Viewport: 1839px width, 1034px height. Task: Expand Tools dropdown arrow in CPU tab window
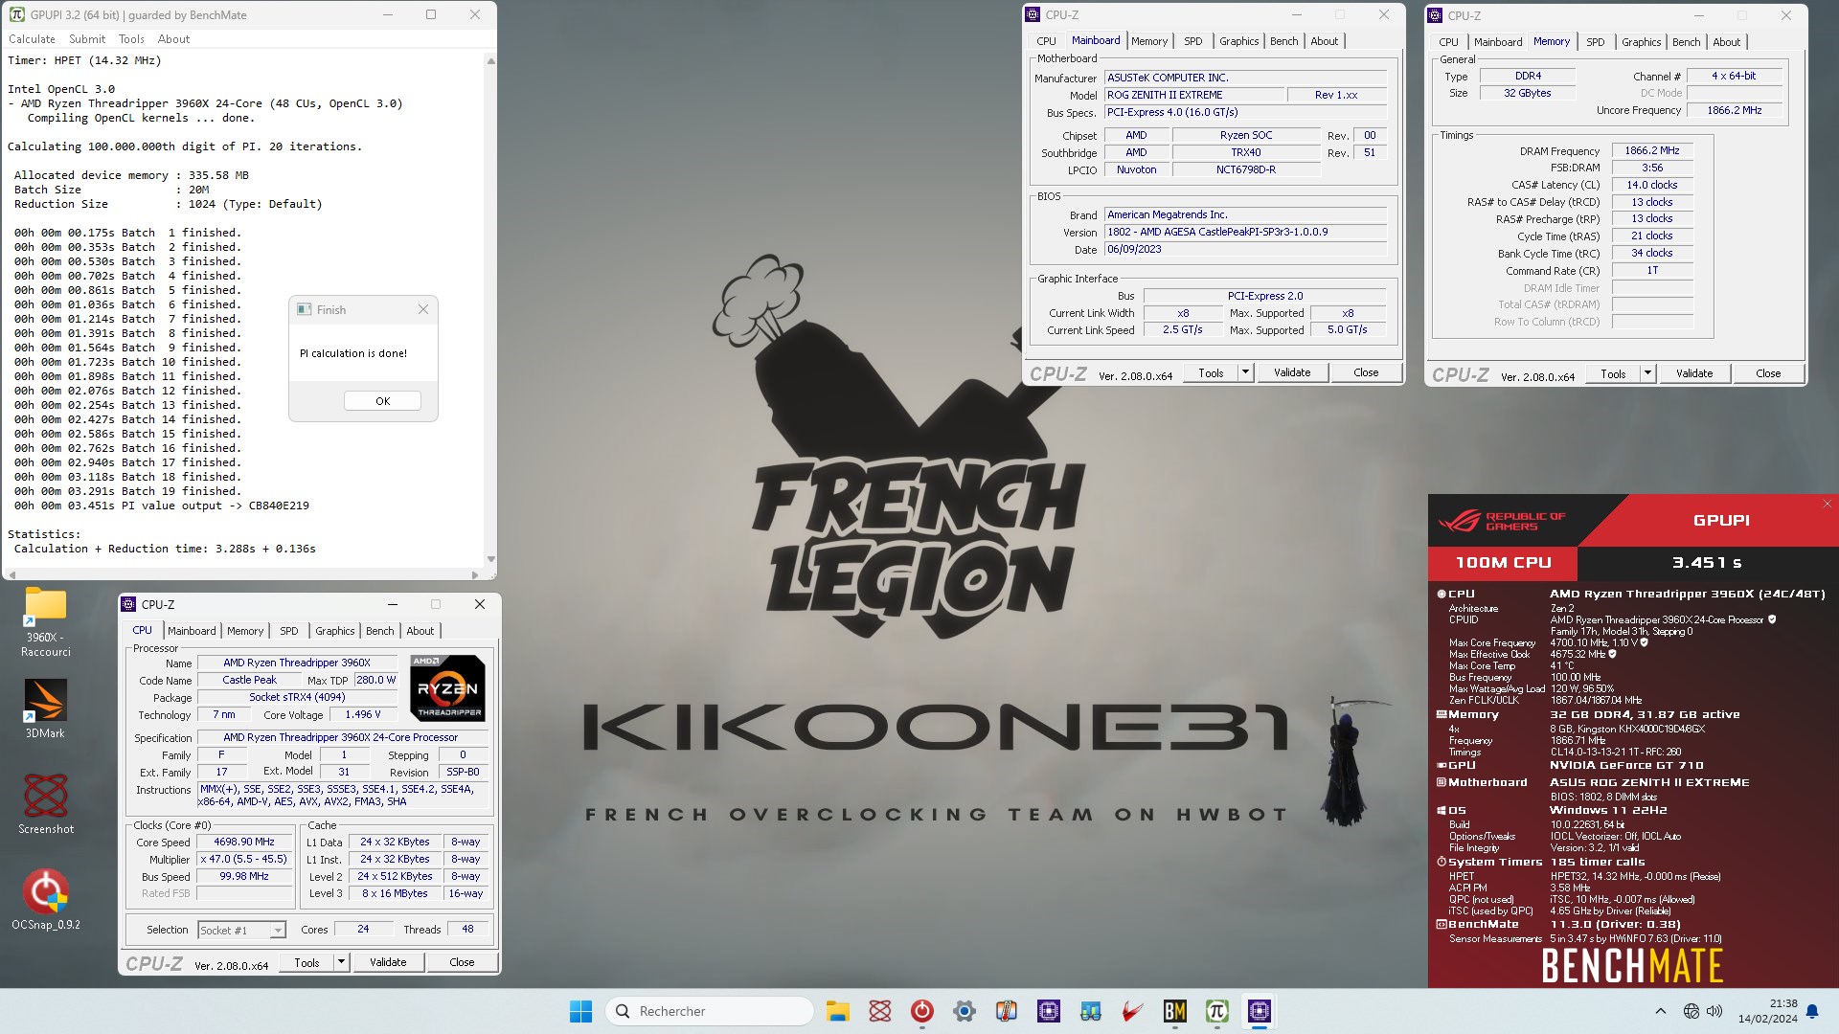(x=341, y=962)
